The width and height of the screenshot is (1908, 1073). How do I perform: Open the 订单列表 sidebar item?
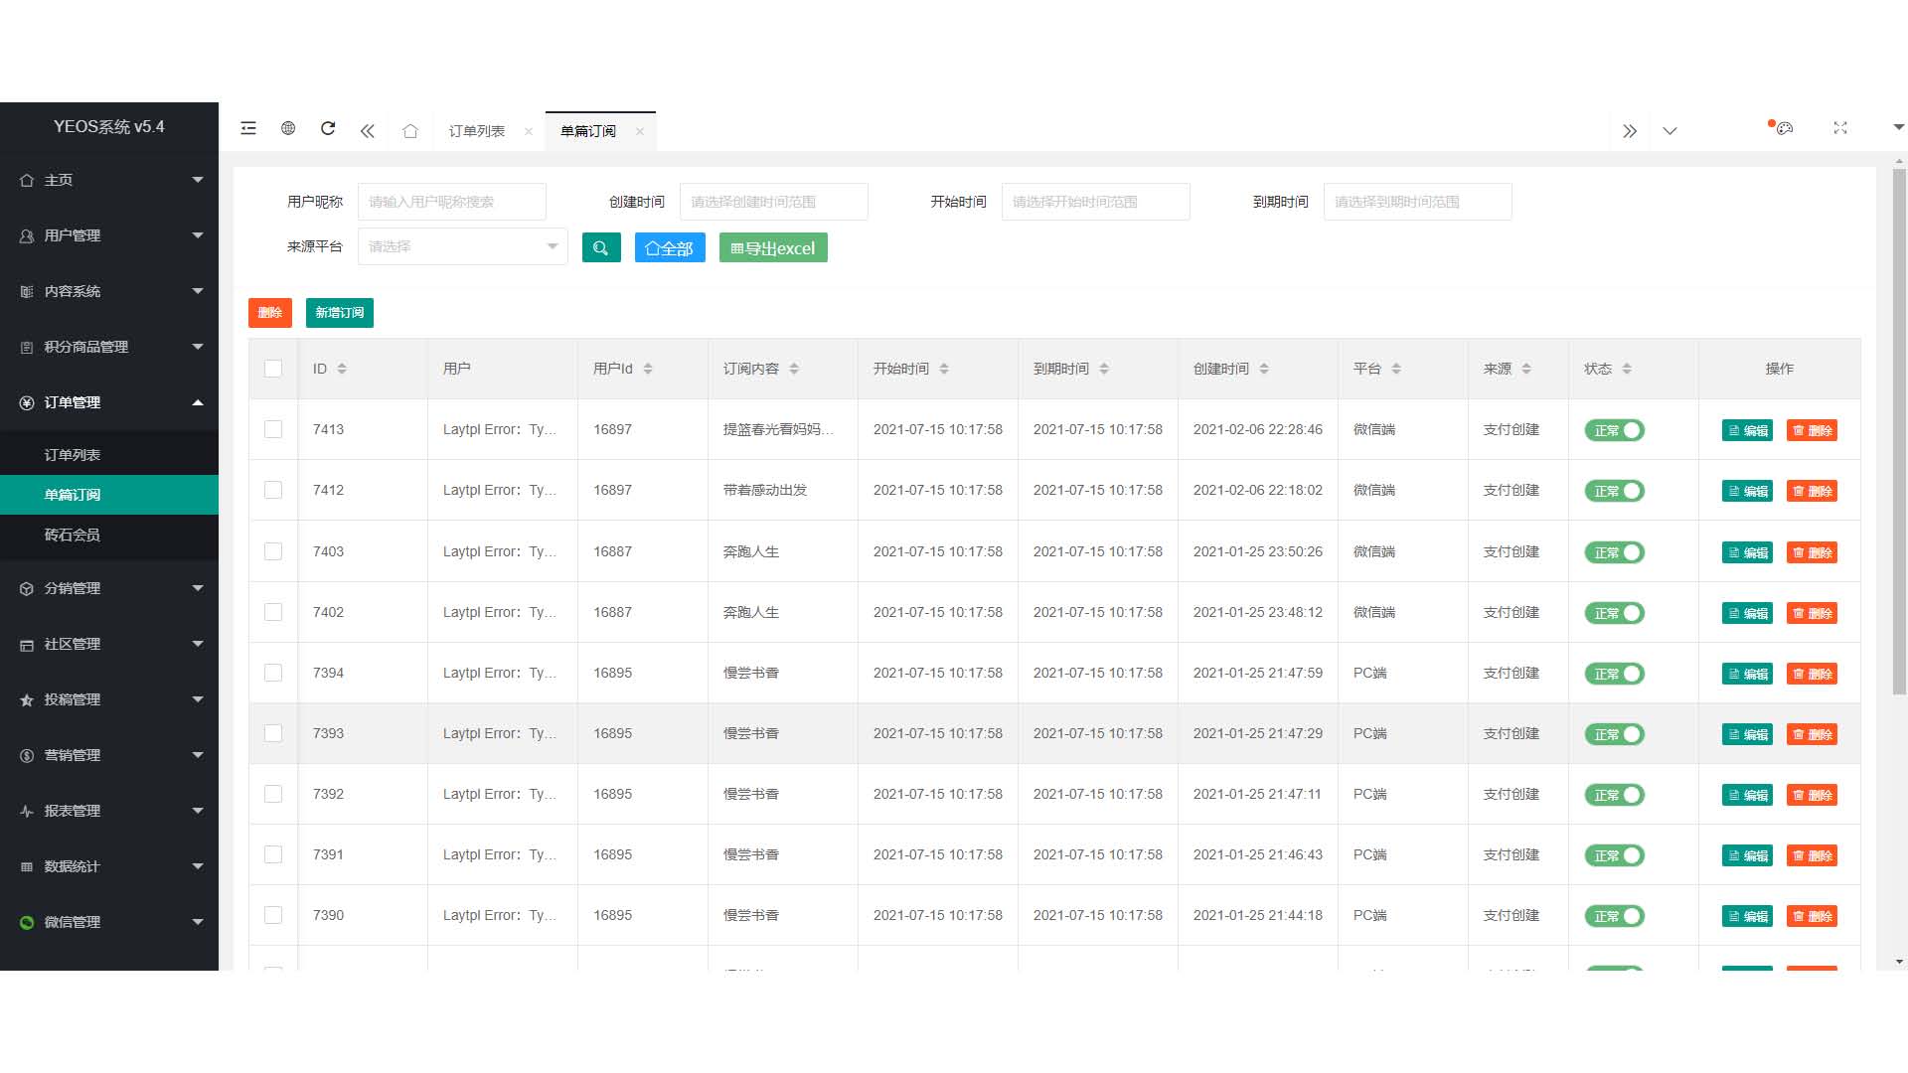(109, 455)
